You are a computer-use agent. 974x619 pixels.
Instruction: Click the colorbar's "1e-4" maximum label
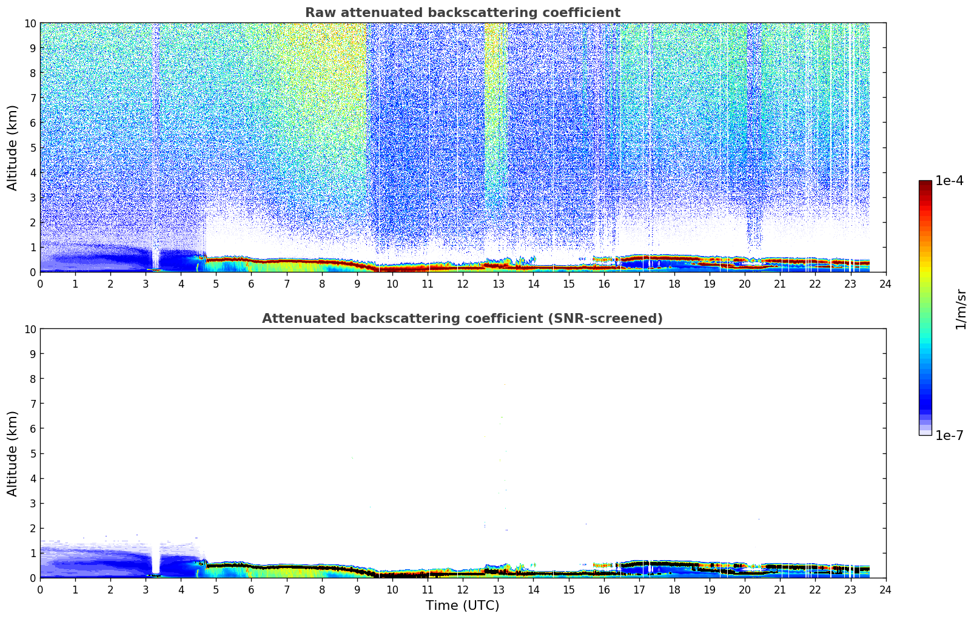click(949, 181)
